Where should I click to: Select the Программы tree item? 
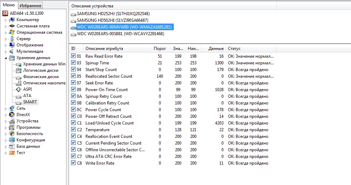[x=28, y=127]
